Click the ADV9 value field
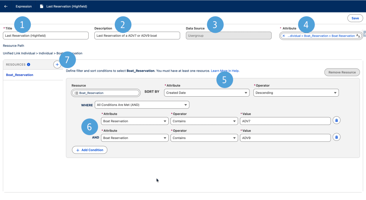The height and width of the screenshot is (200, 366). click(285, 138)
